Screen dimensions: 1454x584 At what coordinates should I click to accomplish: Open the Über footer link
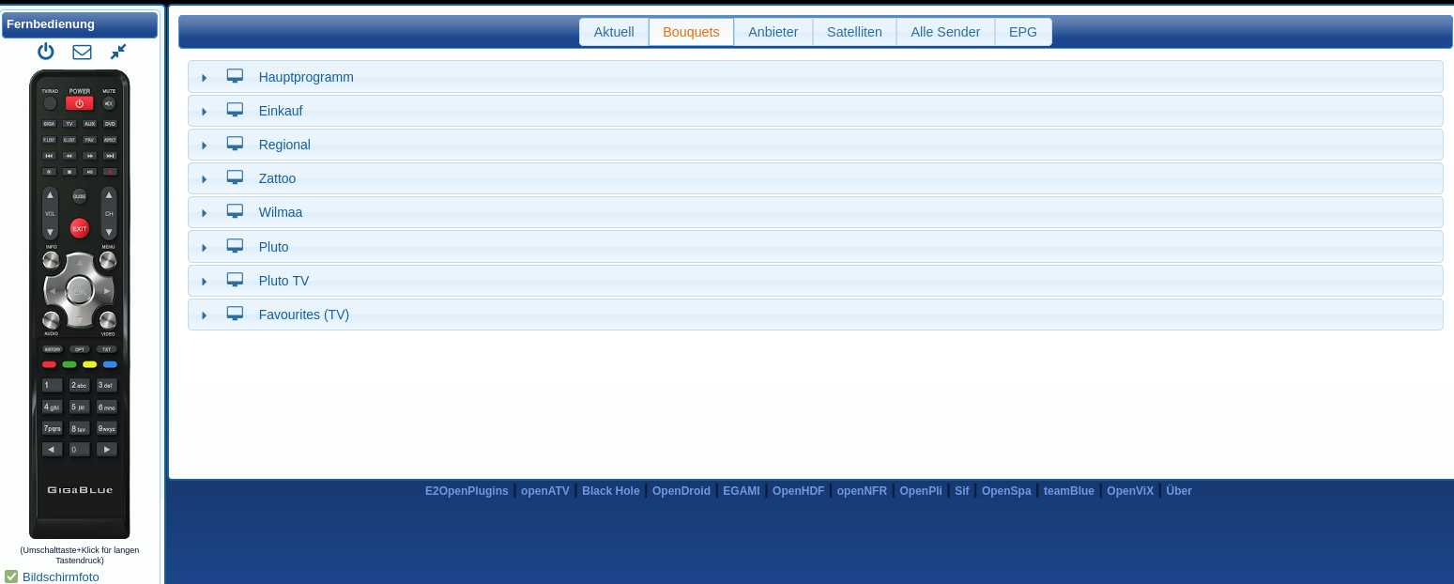pos(1179,491)
